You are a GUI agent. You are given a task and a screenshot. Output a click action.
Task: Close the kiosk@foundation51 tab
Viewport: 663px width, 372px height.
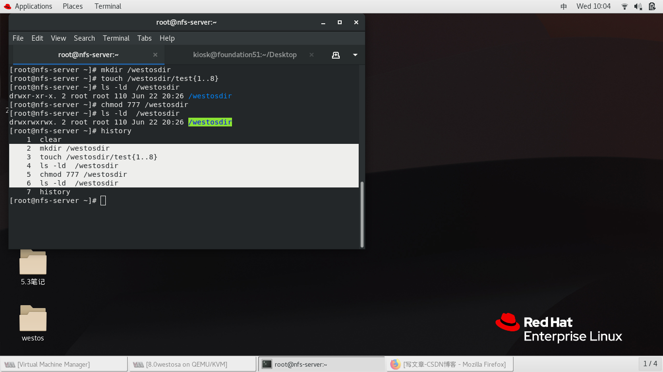(312, 55)
